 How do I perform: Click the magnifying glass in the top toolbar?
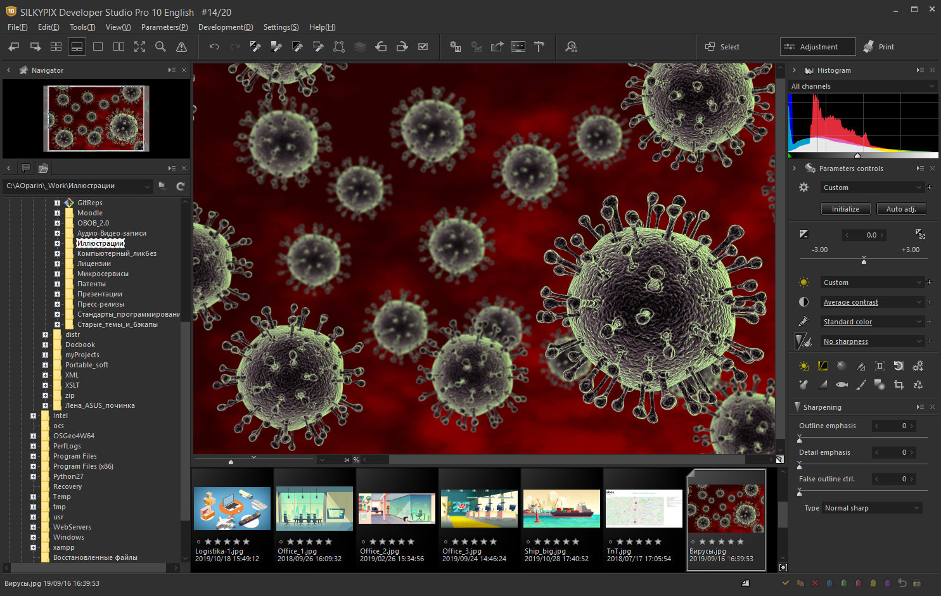tap(160, 47)
